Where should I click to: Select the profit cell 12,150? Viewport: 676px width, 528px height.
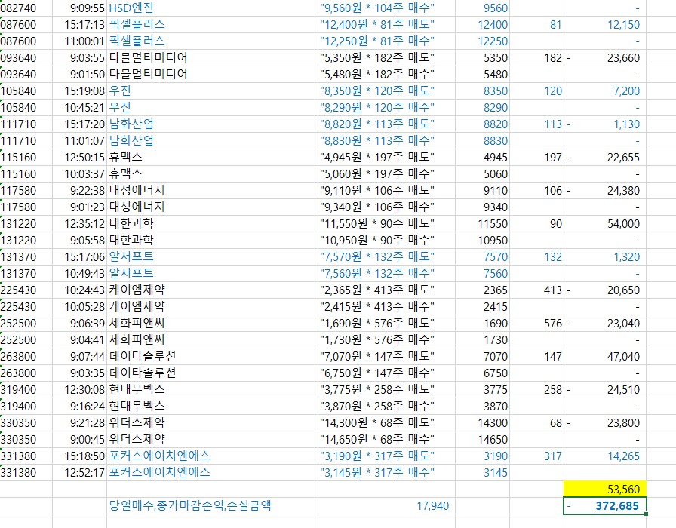tap(605, 25)
